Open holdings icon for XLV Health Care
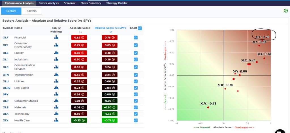The image size is (290, 133). [56, 120]
